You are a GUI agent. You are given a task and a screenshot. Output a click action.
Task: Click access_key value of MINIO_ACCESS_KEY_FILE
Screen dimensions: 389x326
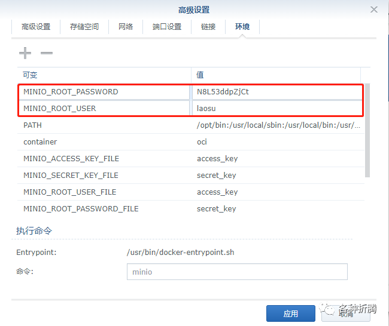[217, 159]
